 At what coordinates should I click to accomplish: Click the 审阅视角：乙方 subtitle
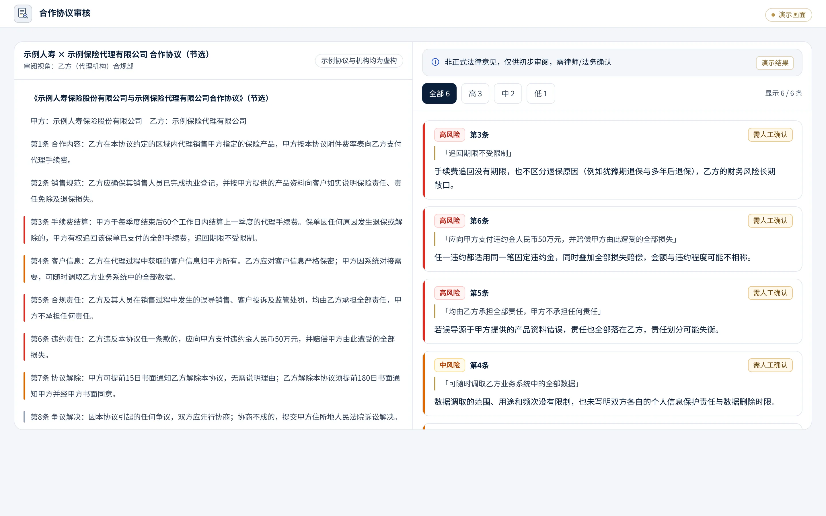click(79, 67)
